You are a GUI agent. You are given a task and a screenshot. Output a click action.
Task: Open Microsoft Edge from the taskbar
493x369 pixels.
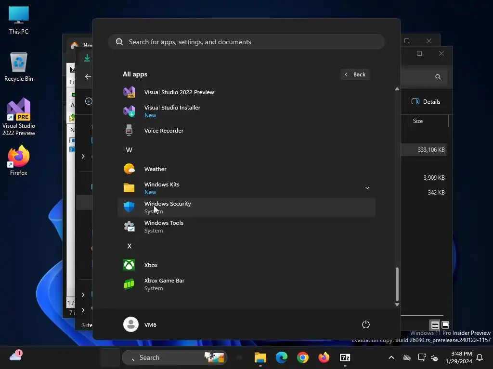[x=281, y=357]
